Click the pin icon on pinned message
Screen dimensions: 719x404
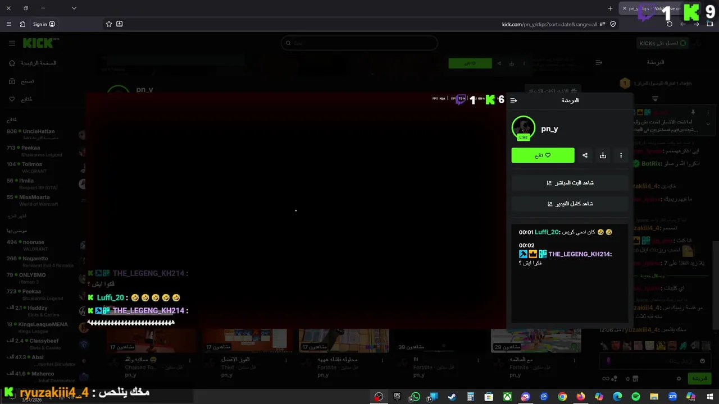tap(693, 112)
